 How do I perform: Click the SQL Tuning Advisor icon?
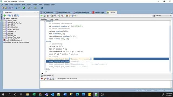55,16
